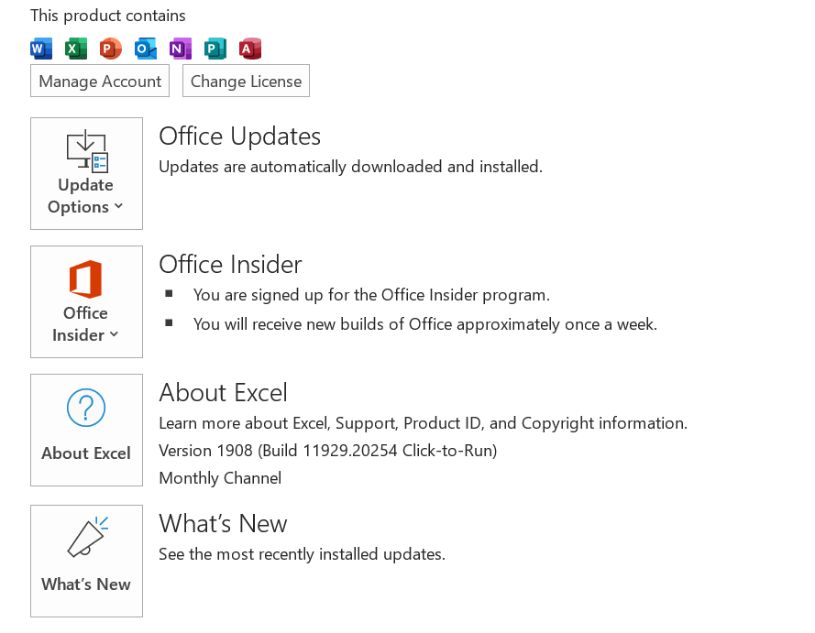
Task: Click 'You will receive new builds of Office' line
Action: (x=425, y=324)
